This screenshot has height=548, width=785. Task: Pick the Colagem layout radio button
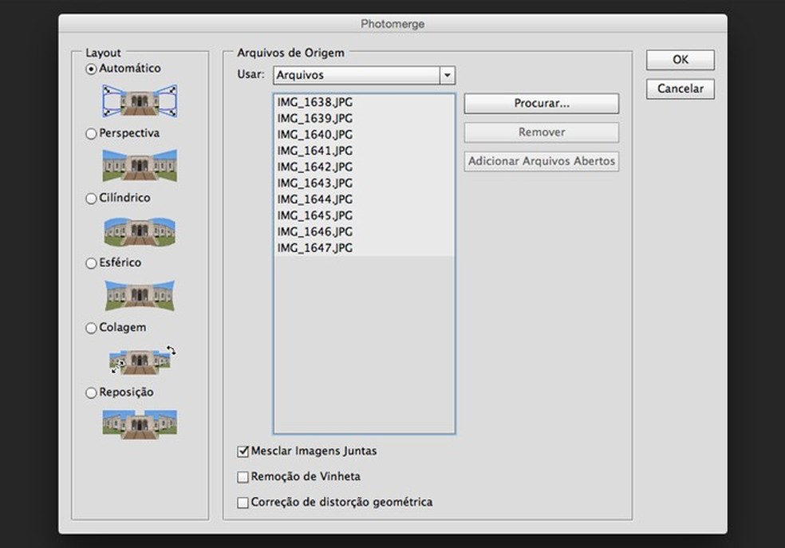pos(91,328)
